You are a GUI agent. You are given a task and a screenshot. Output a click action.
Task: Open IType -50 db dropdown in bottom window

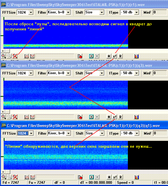(137, 133)
